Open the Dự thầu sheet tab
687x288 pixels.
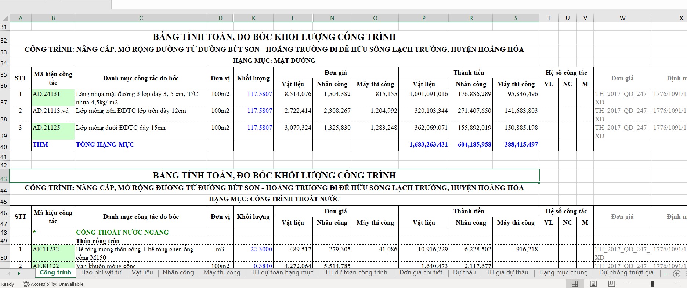(464, 272)
